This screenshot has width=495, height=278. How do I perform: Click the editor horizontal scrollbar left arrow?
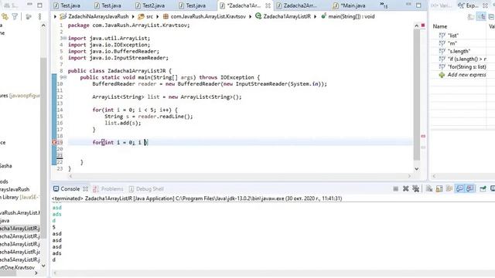point(70,176)
